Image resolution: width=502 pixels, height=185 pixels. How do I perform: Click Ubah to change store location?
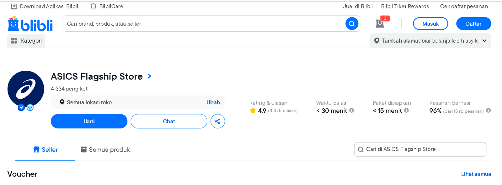click(213, 102)
